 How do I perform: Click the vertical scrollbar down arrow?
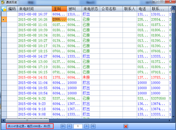tap(173, 117)
